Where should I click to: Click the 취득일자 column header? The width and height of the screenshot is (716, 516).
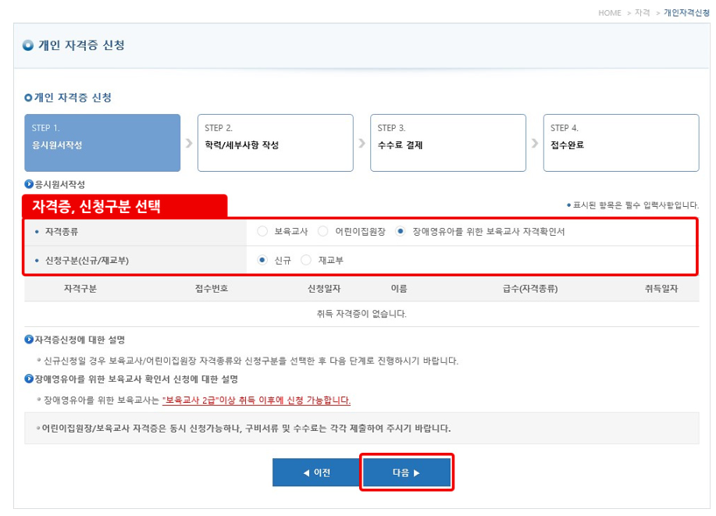[x=661, y=289]
